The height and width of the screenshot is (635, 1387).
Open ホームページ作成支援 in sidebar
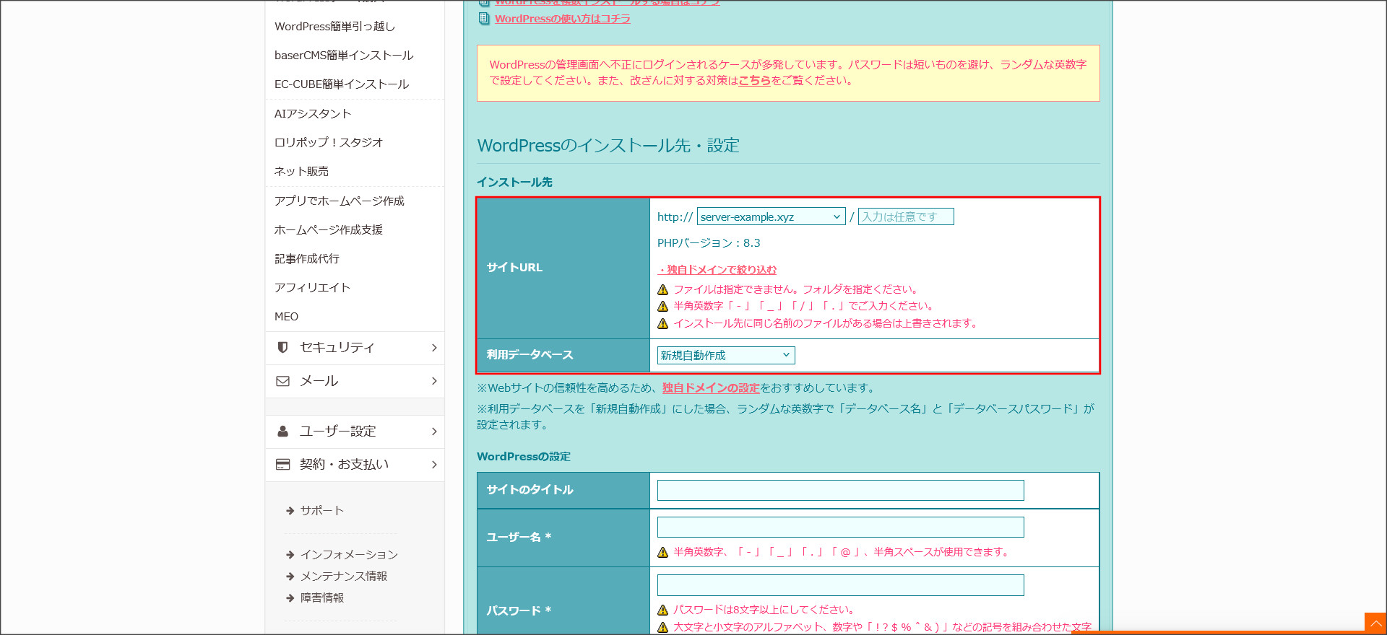tap(329, 230)
